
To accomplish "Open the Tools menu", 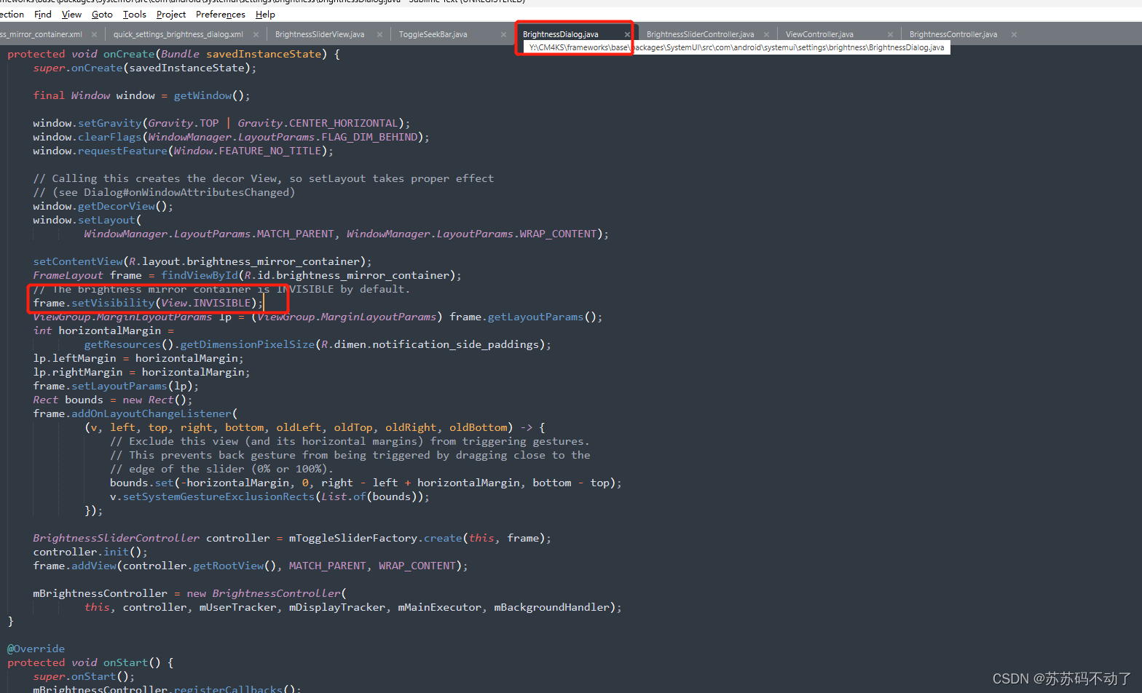I will point(134,14).
